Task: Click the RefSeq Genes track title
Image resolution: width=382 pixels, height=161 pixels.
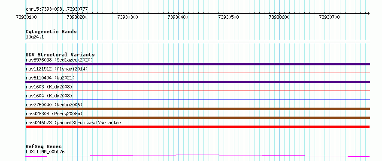Action: coord(44,147)
